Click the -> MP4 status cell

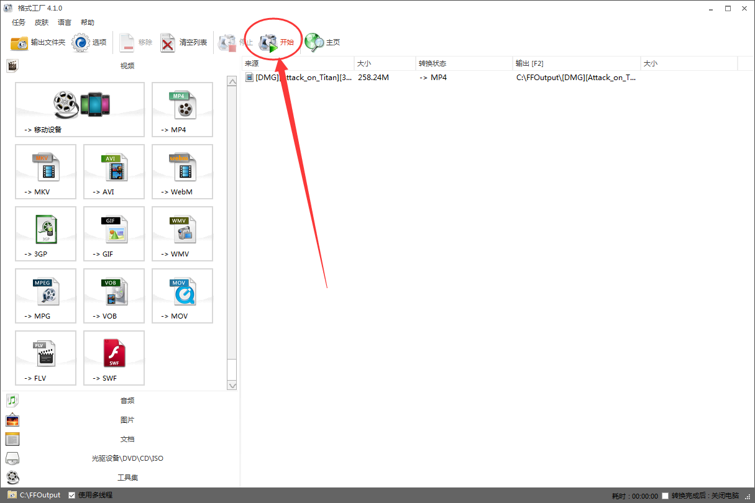pyautogui.click(x=433, y=78)
